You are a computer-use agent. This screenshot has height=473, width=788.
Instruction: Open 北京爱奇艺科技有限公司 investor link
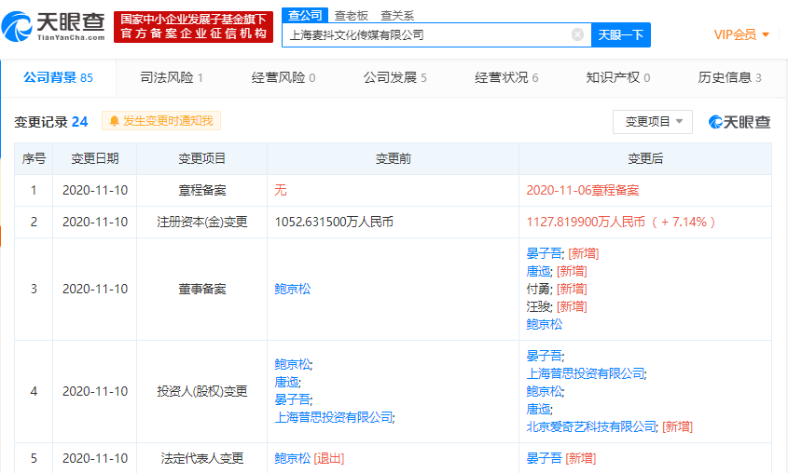click(x=591, y=426)
